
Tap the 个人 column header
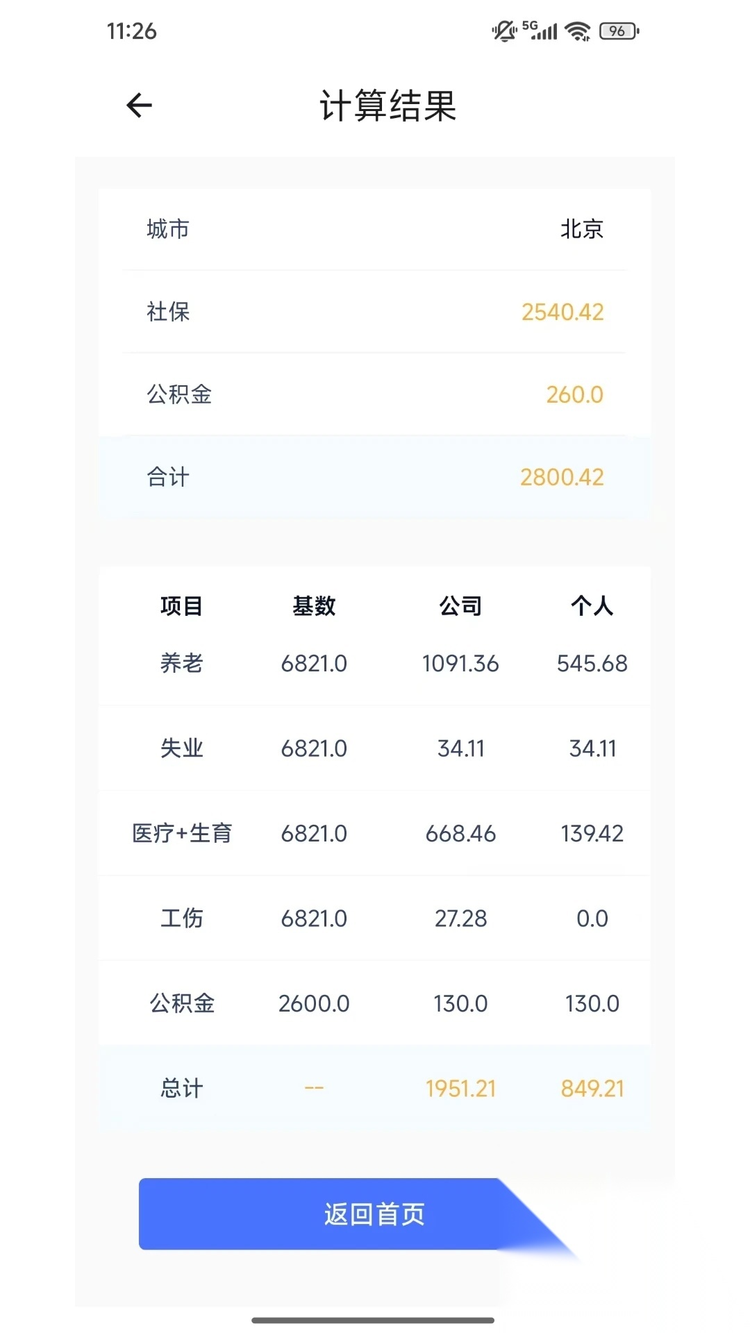pos(592,606)
